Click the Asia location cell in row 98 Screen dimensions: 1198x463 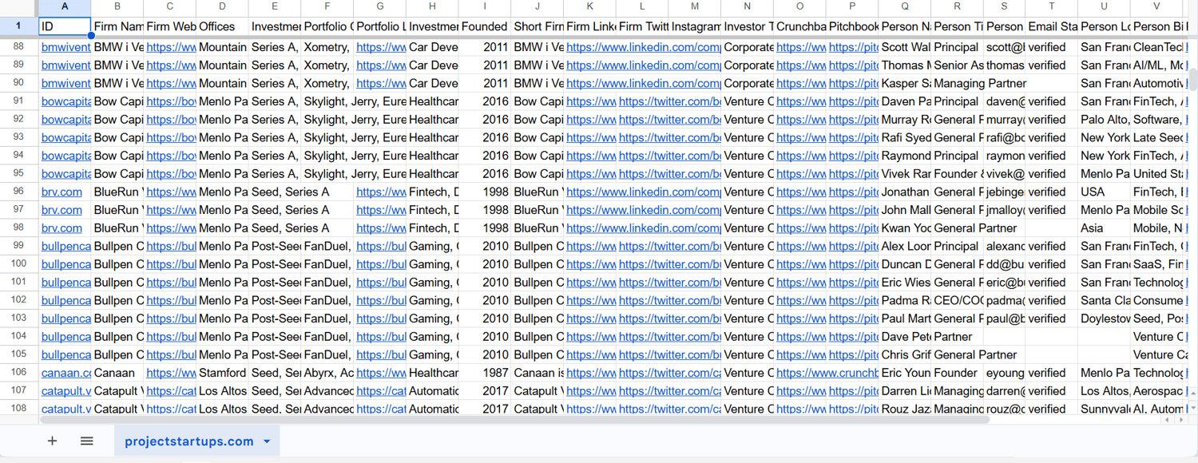(x=1105, y=228)
